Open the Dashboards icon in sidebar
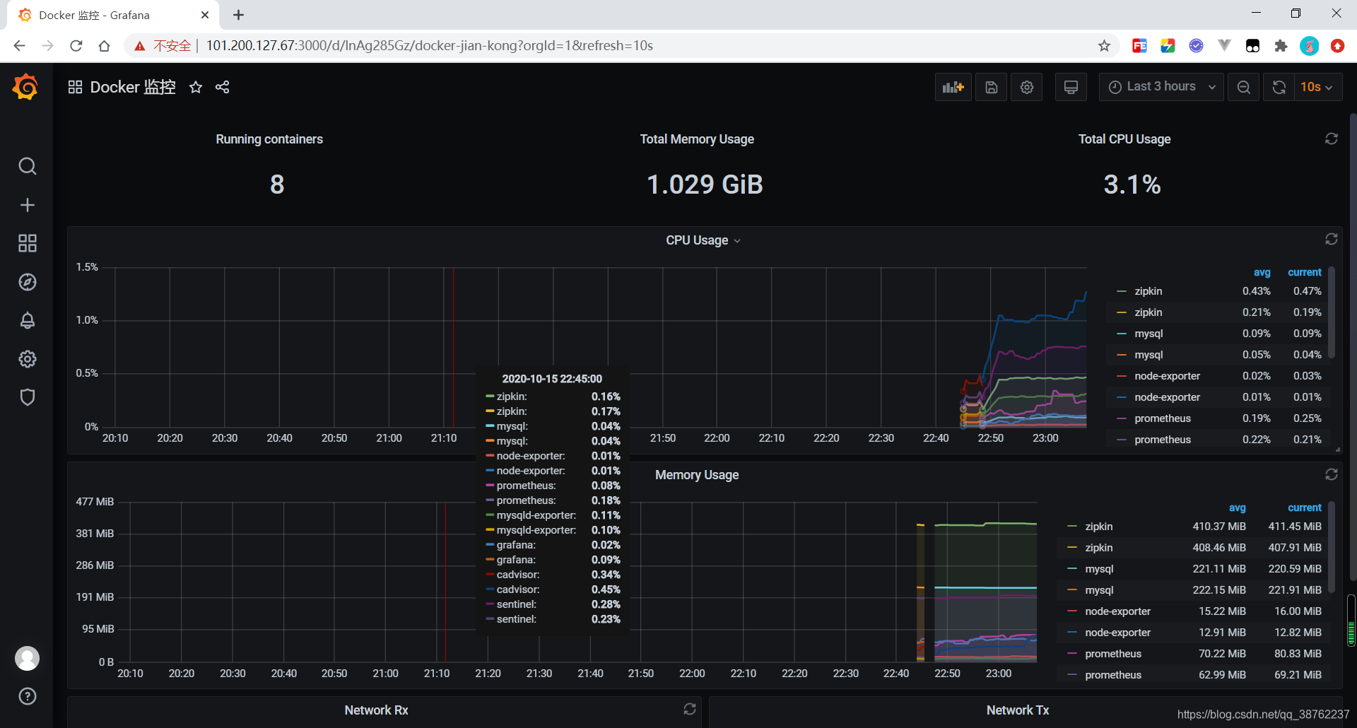 [27, 243]
